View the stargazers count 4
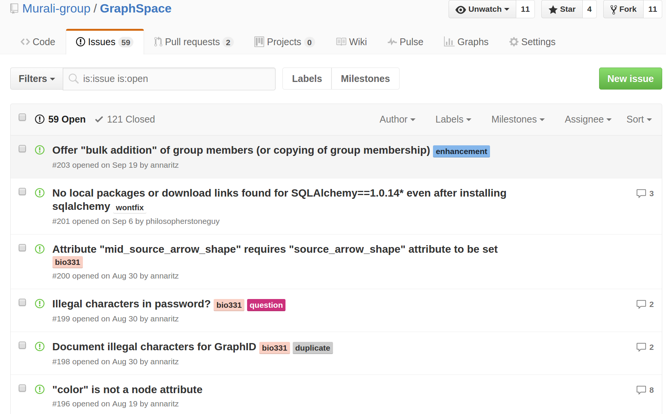 point(589,9)
